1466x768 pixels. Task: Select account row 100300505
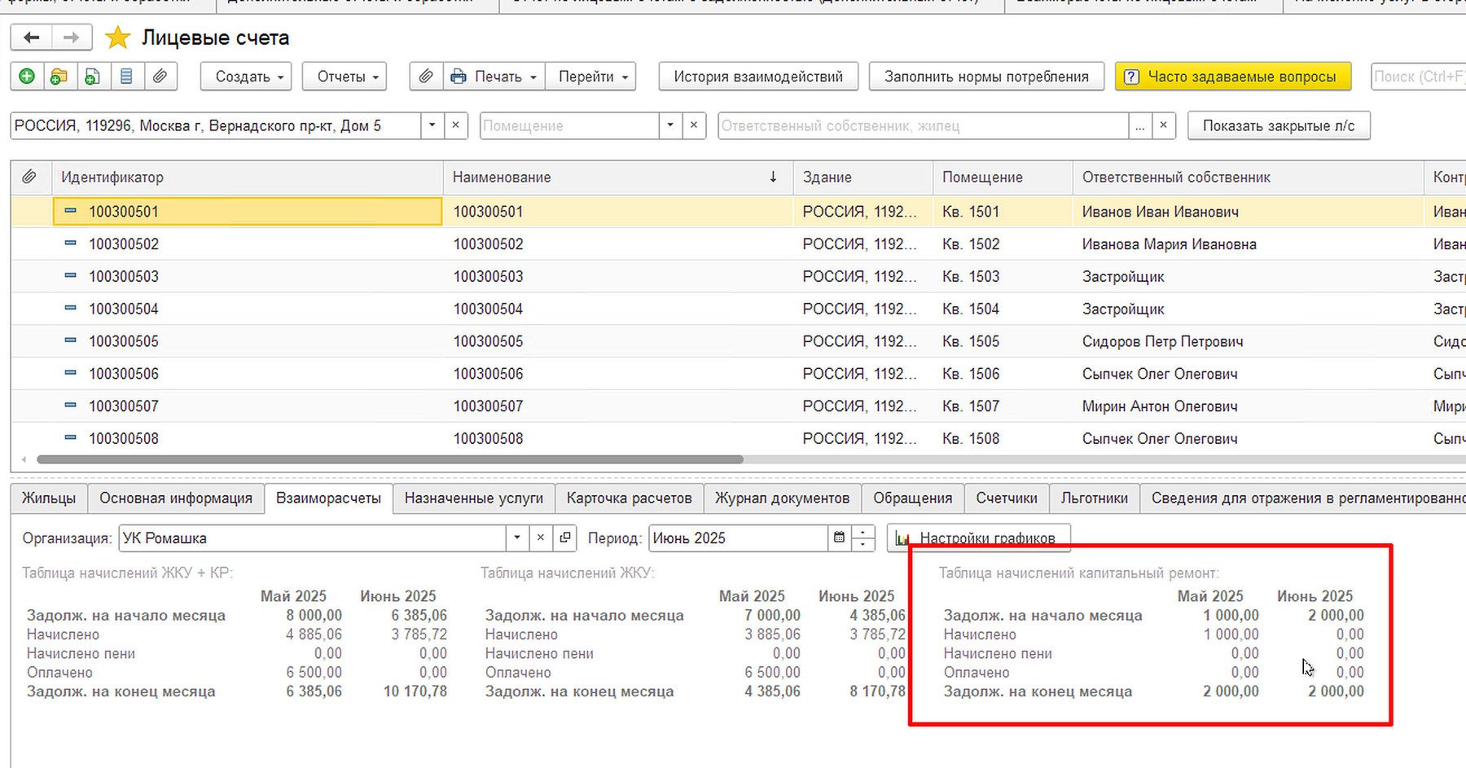[738, 341]
